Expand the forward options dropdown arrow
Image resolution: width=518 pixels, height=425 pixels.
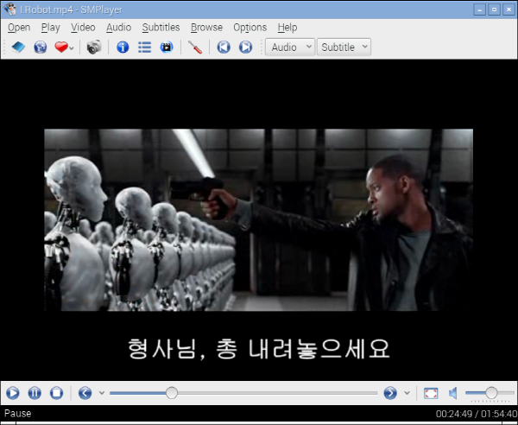tap(407, 393)
